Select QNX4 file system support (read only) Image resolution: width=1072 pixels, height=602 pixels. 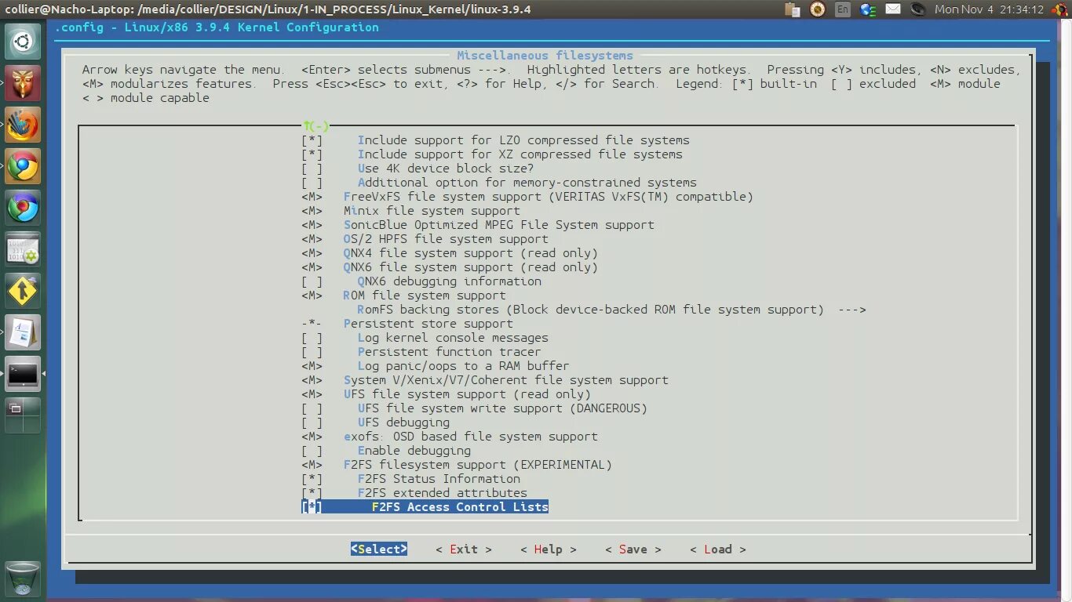450,253
